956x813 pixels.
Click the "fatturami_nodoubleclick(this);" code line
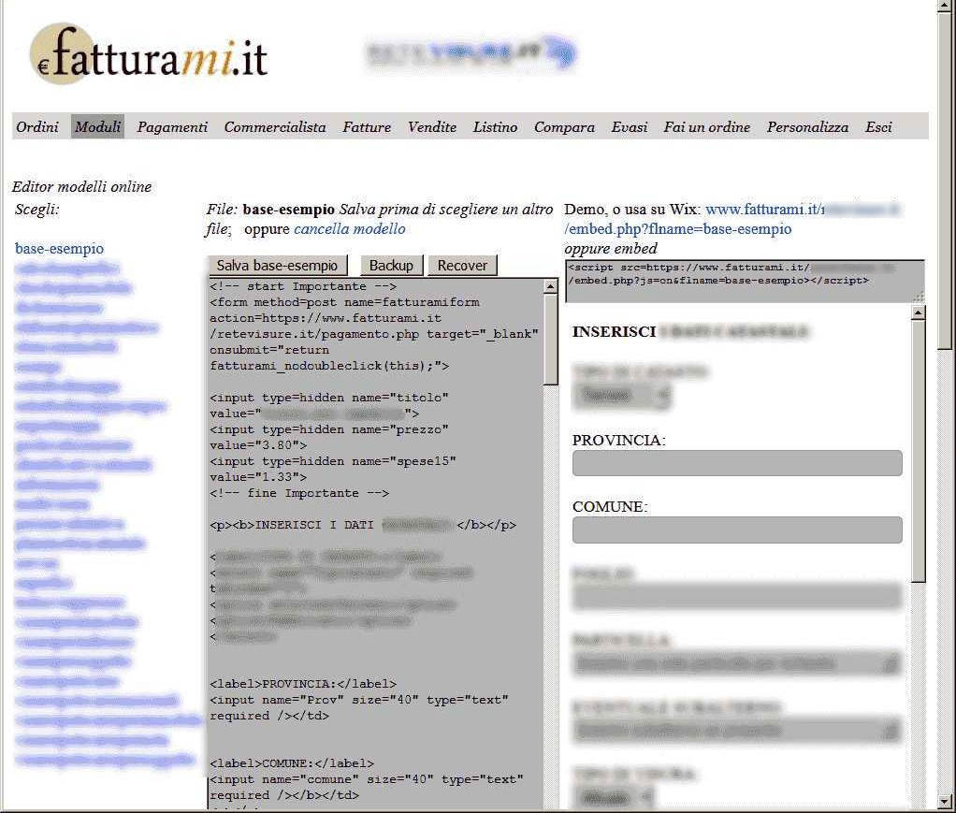pyautogui.click(x=329, y=366)
